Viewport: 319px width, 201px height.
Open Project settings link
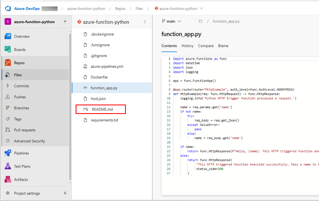[27, 193]
